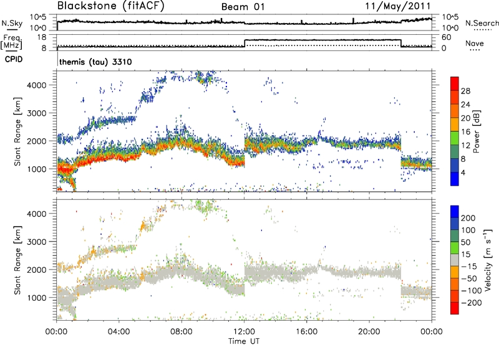499x345 pixels.
Task: Click the "16:00" time tick label
Action: click(306, 332)
